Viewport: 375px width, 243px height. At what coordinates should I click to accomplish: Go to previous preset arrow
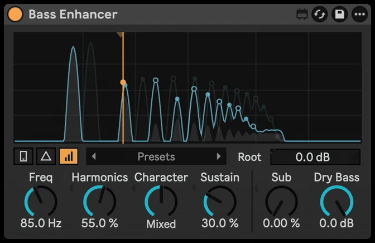[94, 156]
